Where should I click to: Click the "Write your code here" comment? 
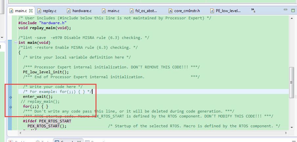(53, 87)
